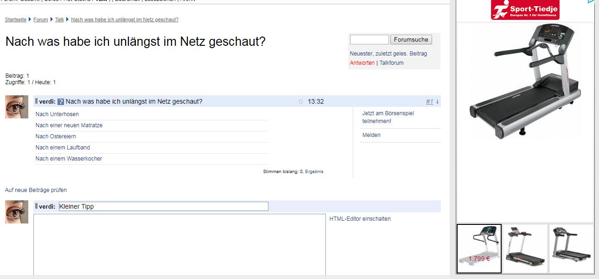Enable the HTML editor via 'HTML-Editor einschalten'
The width and height of the screenshot is (599, 279).
[x=360, y=219]
